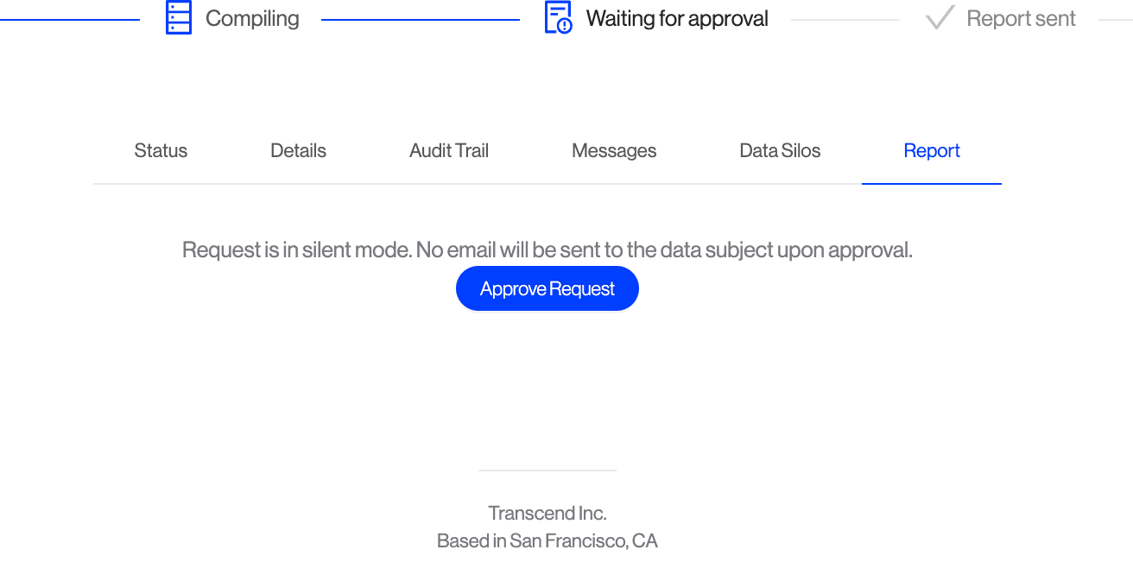Click progress line between Waiting and Report sent

tap(845, 19)
